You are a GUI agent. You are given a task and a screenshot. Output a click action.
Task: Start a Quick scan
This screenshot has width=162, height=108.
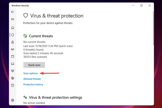tap(34, 65)
